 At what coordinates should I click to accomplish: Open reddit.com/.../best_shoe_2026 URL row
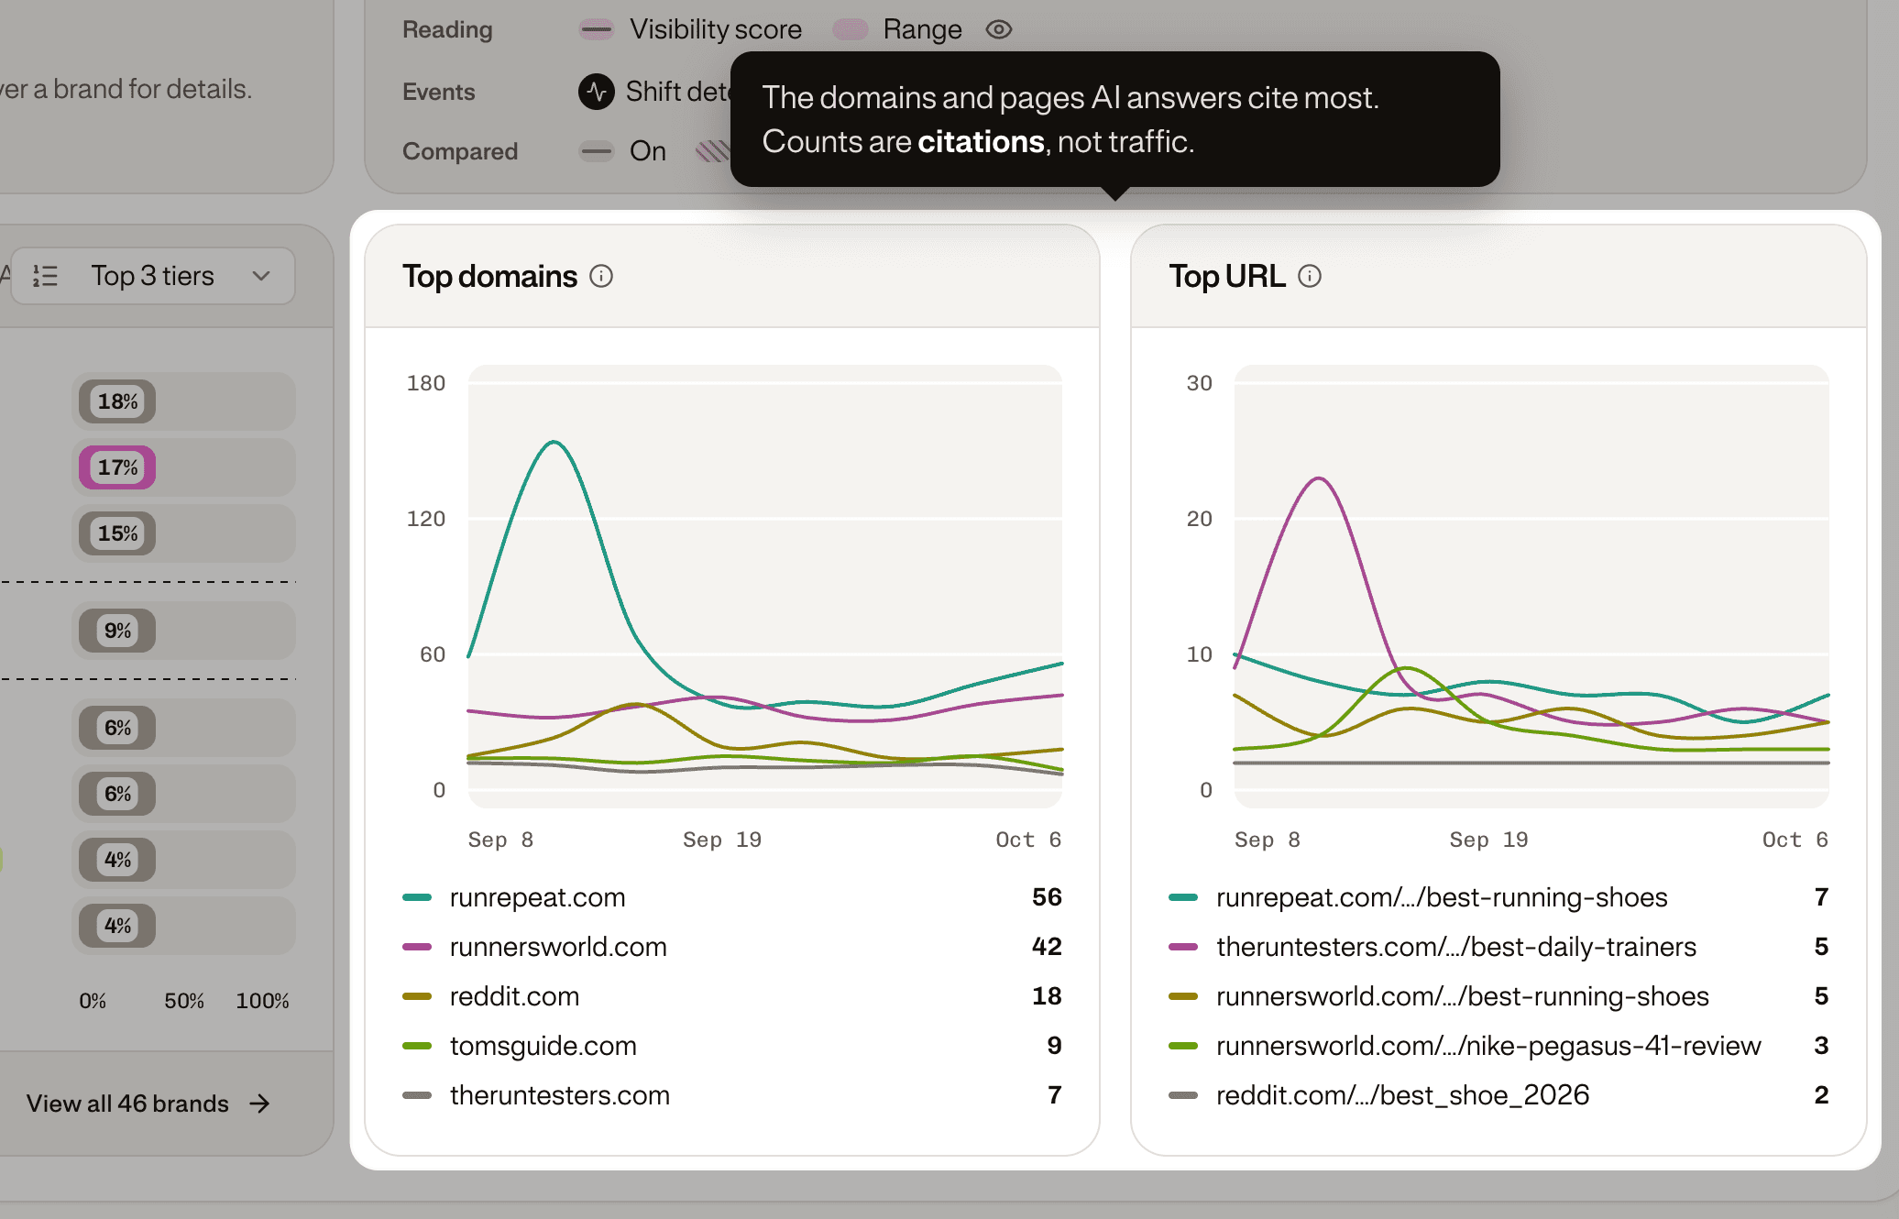(x=1498, y=1095)
